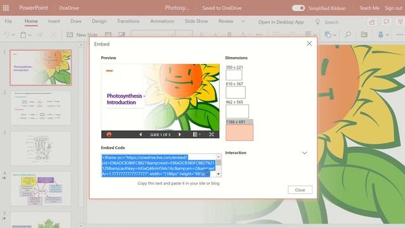Click the slide Layout icon

108,35
